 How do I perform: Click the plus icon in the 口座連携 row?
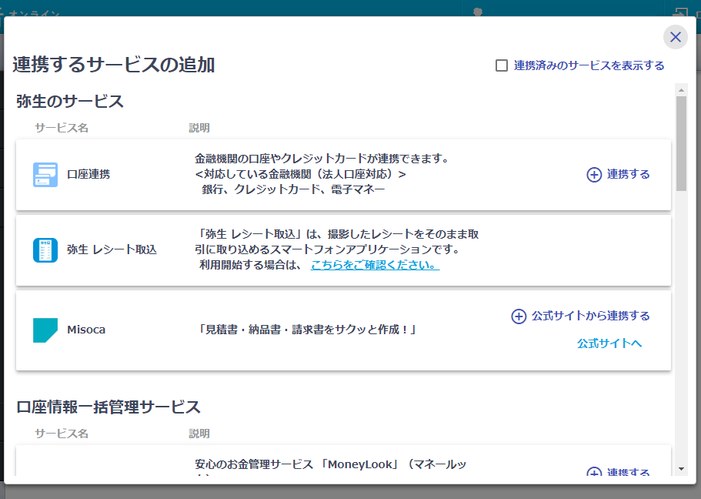pos(594,175)
